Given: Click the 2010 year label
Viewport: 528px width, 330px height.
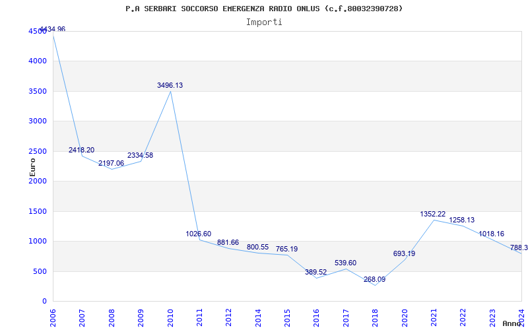Looking at the screenshot, I should point(170,317).
